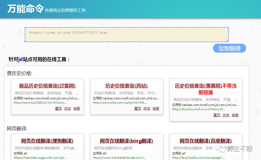Click 举报 in the 过客网 card
This screenshot has height=160, width=261.
(x=77, y=108)
